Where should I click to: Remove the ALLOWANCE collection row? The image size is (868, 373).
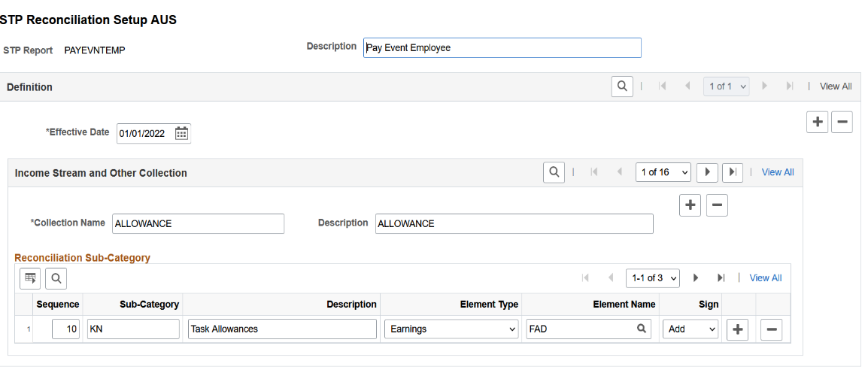[717, 205]
